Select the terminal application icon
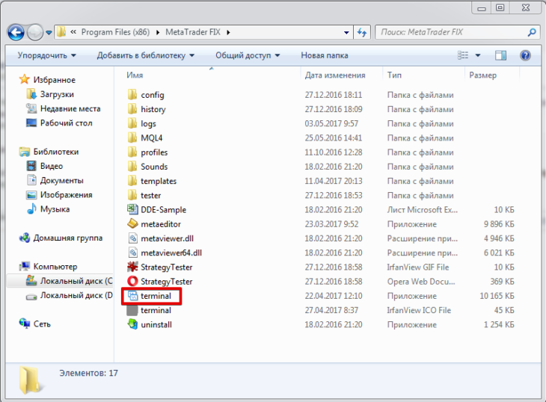The height and width of the screenshot is (402, 546). tap(132, 296)
